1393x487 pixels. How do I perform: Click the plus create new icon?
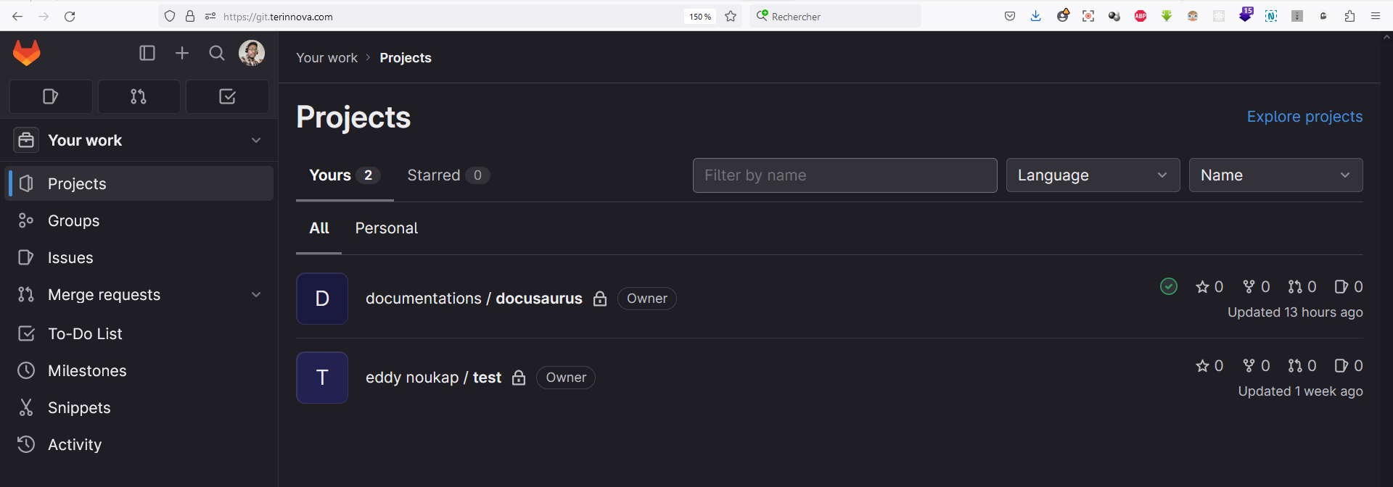pyautogui.click(x=182, y=53)
